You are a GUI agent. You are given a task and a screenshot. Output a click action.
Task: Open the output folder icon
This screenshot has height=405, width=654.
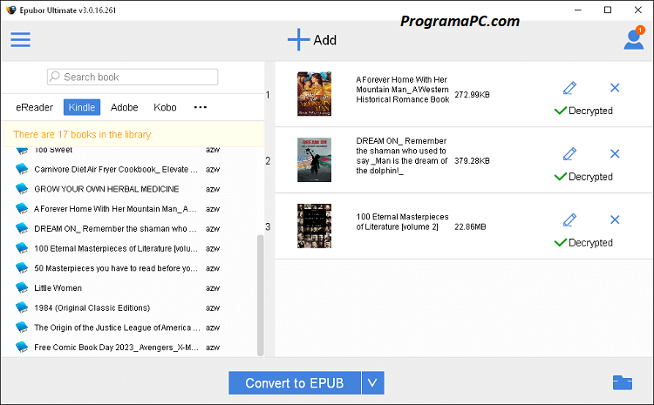623,382
